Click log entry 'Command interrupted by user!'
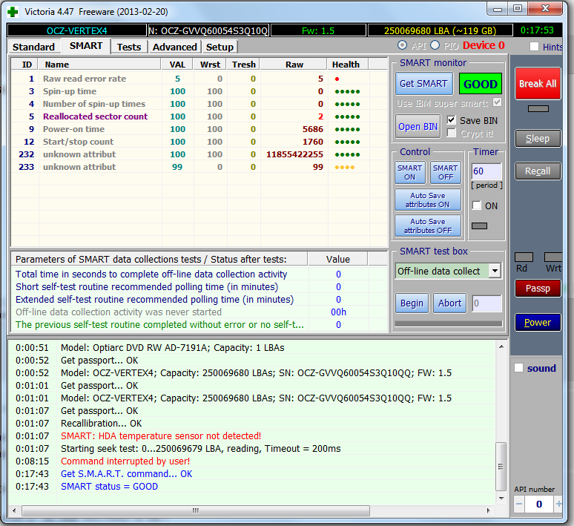This screenshot has height=526, width=574. 125,461
